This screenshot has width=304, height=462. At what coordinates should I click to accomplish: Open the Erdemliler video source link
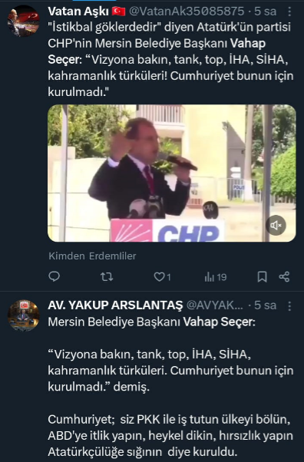pyautogui.click(x=112, y=256)
